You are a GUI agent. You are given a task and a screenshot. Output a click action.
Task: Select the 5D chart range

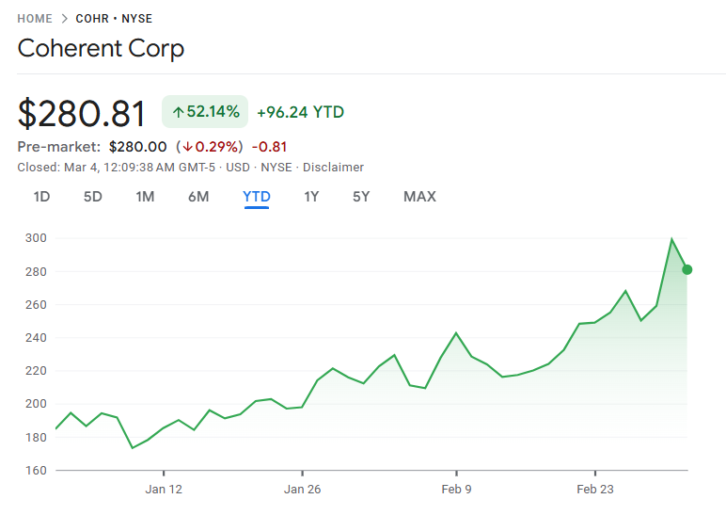(93, 197)
